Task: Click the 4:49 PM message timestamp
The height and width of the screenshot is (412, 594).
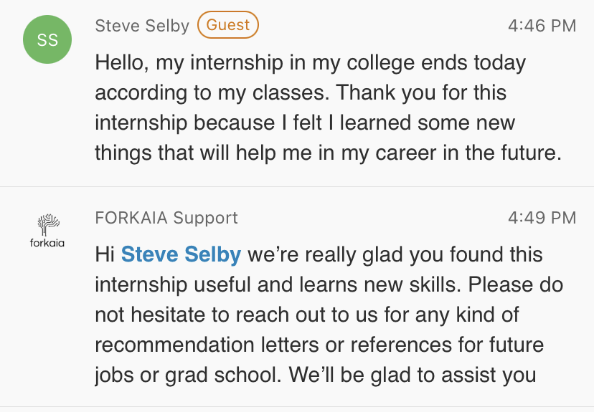Action: 542,217
